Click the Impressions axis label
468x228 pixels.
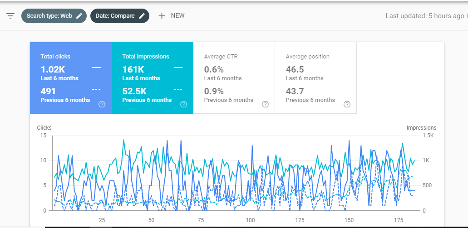421,128
